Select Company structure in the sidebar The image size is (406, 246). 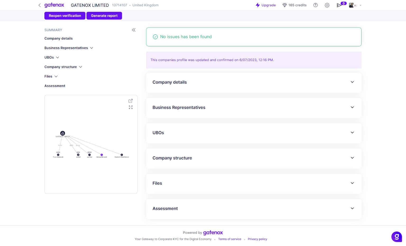point(61,67)
